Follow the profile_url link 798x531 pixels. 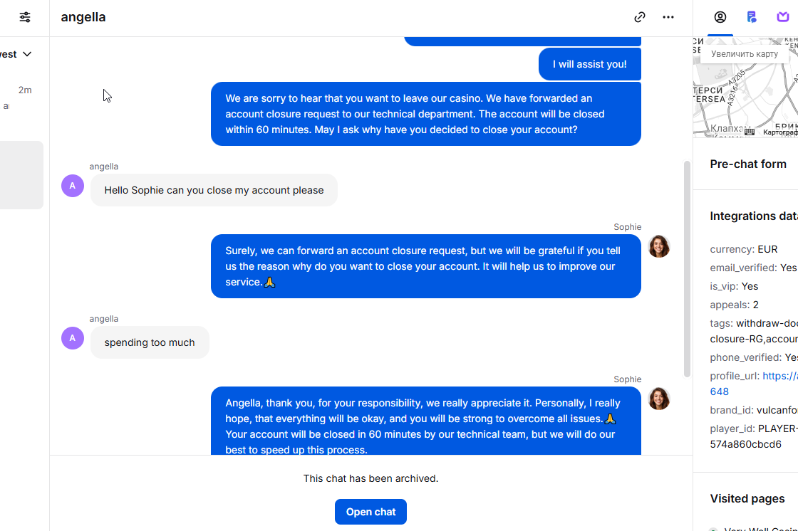(755, 384)
